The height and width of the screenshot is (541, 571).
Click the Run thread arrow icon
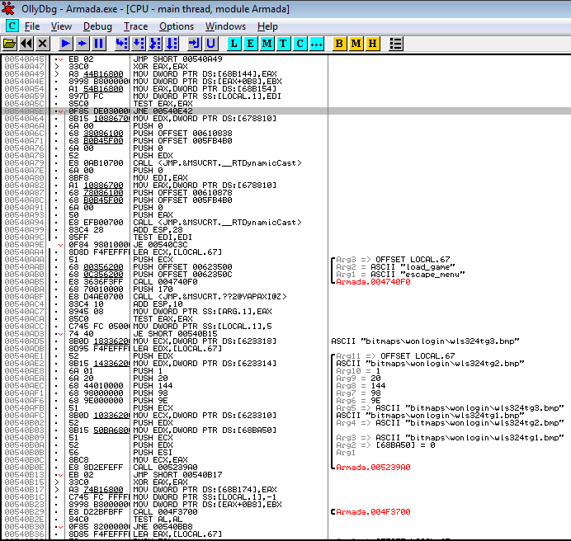click(x=83, y=44)
